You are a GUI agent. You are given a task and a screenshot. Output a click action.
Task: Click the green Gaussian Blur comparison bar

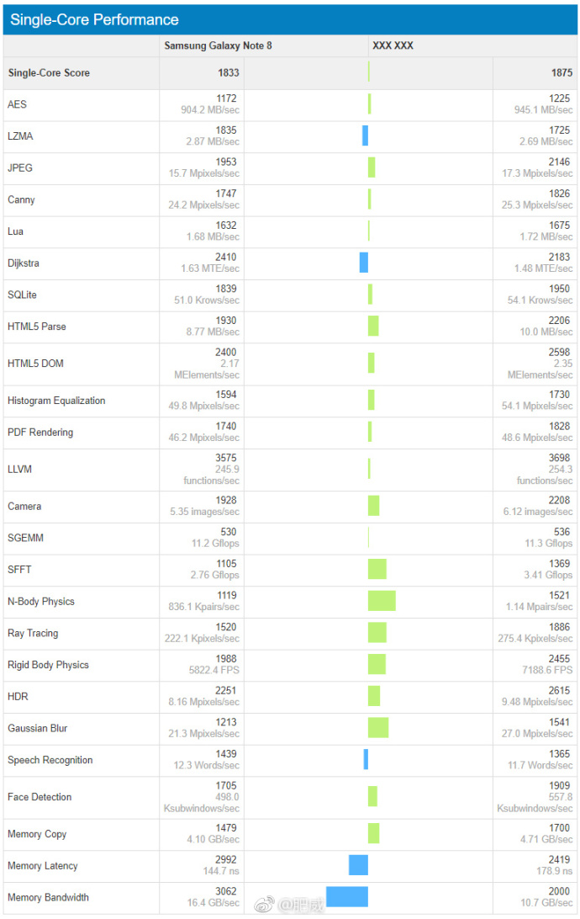tap(378, 728)
